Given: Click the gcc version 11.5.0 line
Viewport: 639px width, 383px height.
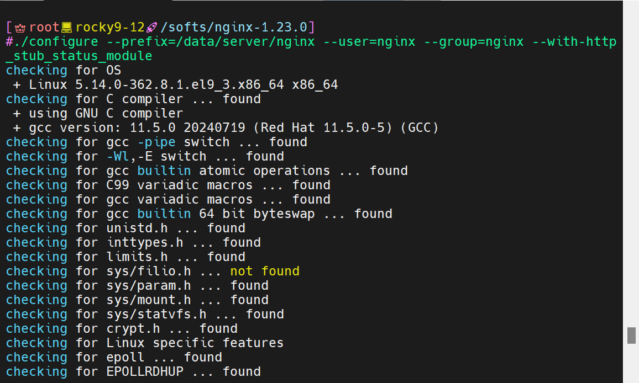Looking at the screenshot, I should tap(226, 127).
